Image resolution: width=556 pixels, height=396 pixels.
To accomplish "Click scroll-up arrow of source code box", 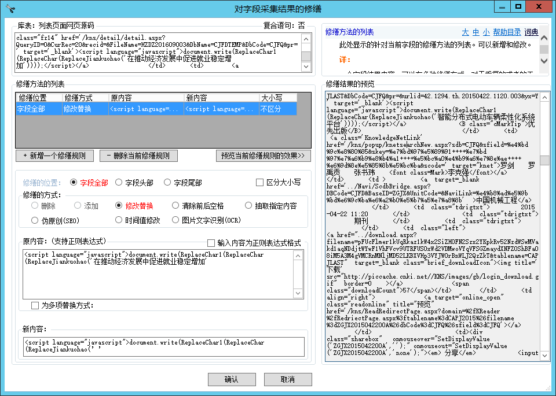I will [x=306, y=39].
